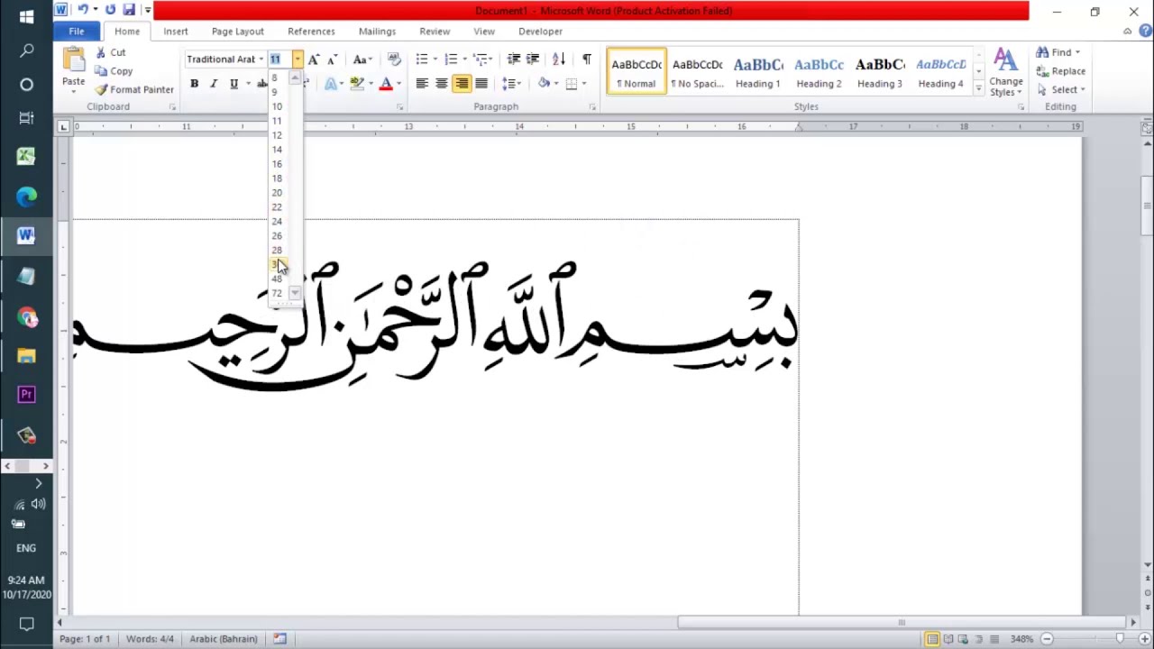Click the Numbering list icon

(x=451, y=59)
